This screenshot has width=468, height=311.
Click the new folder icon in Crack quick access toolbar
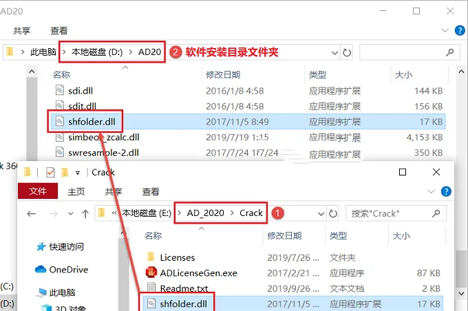pyautogui.click(x=65, y=172)
